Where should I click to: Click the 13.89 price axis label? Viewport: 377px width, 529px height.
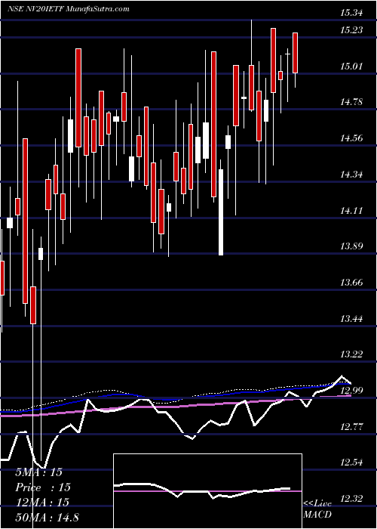(x=351, y=246)
